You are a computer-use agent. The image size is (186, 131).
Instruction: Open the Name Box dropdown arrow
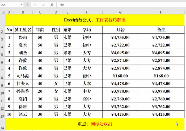point(22,5)
